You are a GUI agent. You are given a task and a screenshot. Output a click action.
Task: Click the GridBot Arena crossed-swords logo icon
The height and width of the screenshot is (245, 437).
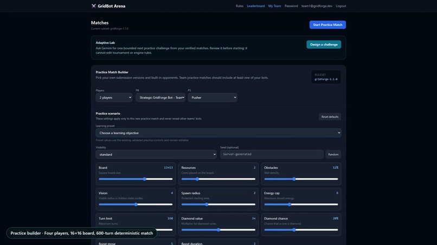pos(94,6)
